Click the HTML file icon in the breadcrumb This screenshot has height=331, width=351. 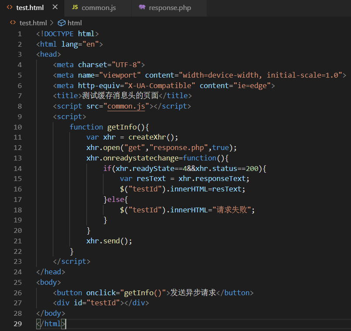point(13,23)
